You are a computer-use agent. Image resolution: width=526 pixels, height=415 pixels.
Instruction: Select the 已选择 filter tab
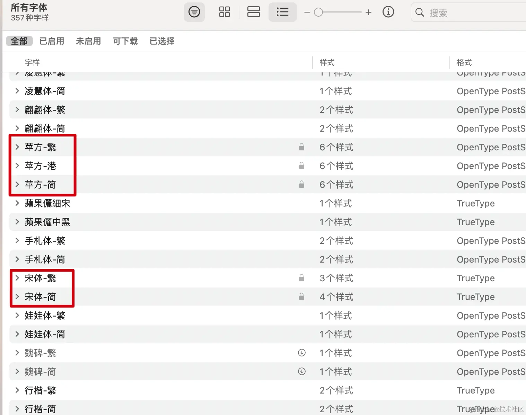tap(162, 41)
